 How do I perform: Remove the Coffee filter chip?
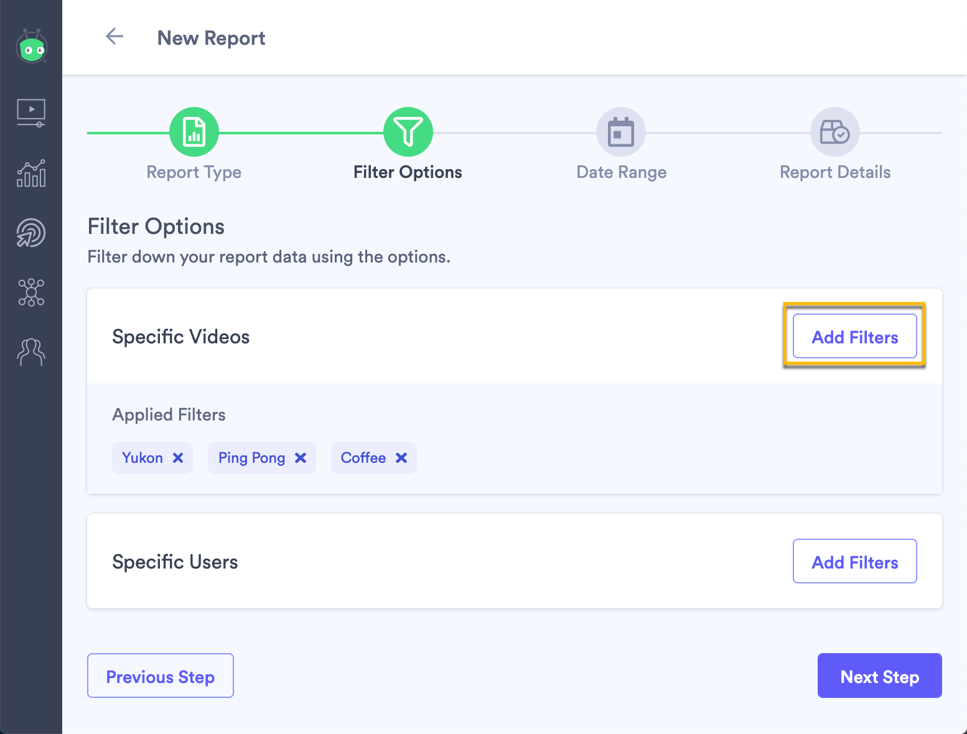point(401,458)
